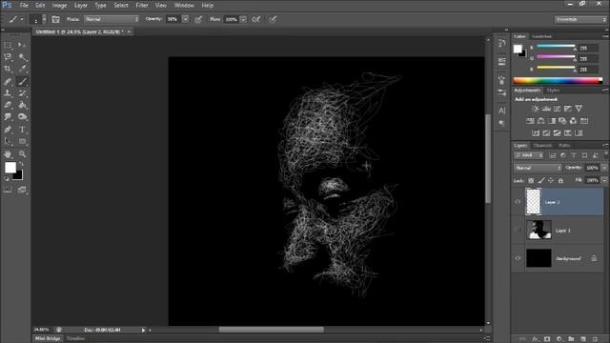Add a Hue/Saturation adjustment
The image size is (610, 343).
[530, 121]
